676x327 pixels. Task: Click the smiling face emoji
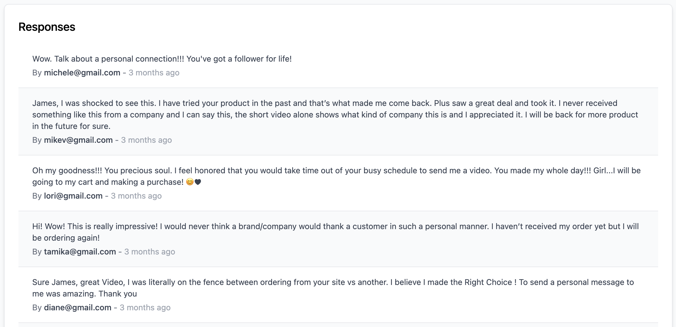pos(190,182)
